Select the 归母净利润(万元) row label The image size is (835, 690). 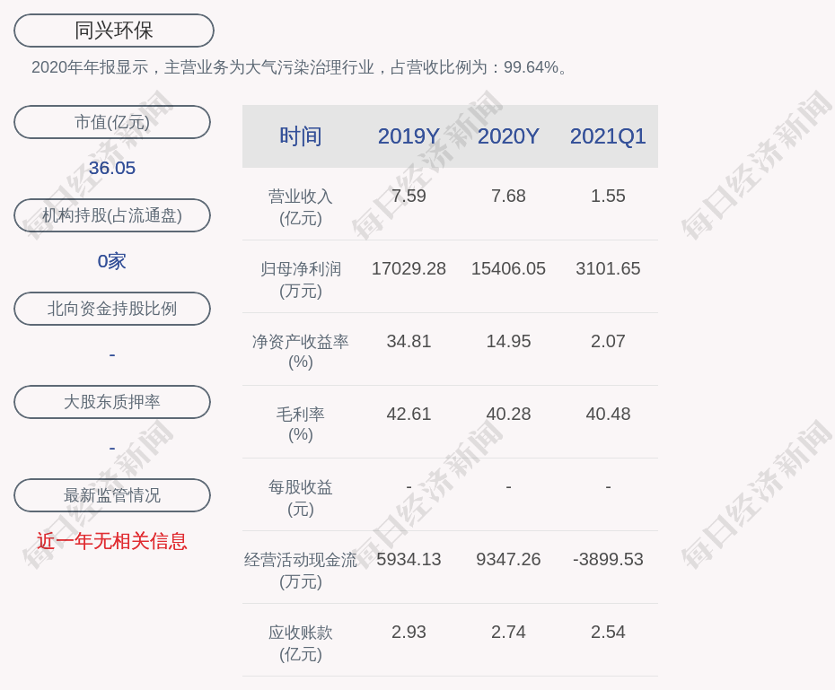coord(301,279)
